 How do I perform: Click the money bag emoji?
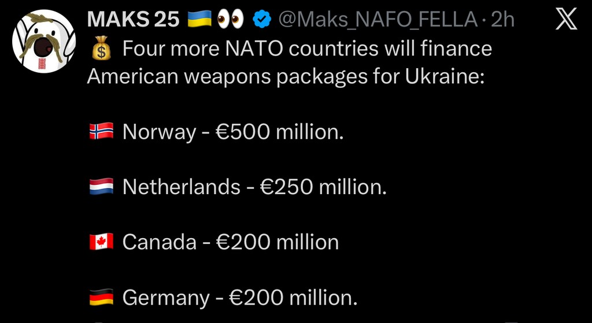pos(101,49)
